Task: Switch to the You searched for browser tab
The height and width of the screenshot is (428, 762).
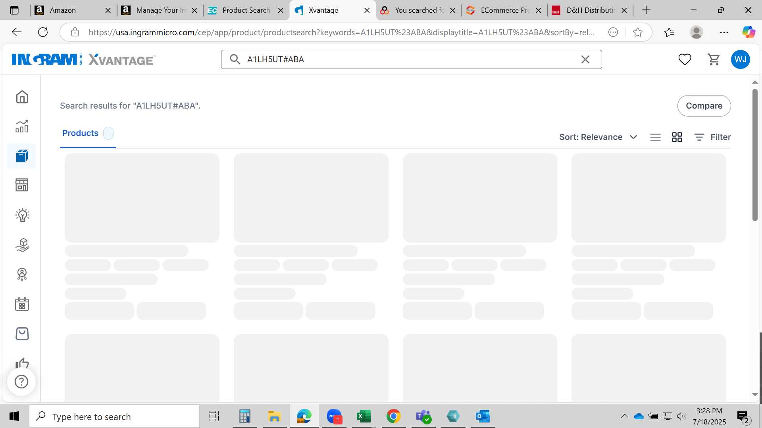Action: coord(418,10)
